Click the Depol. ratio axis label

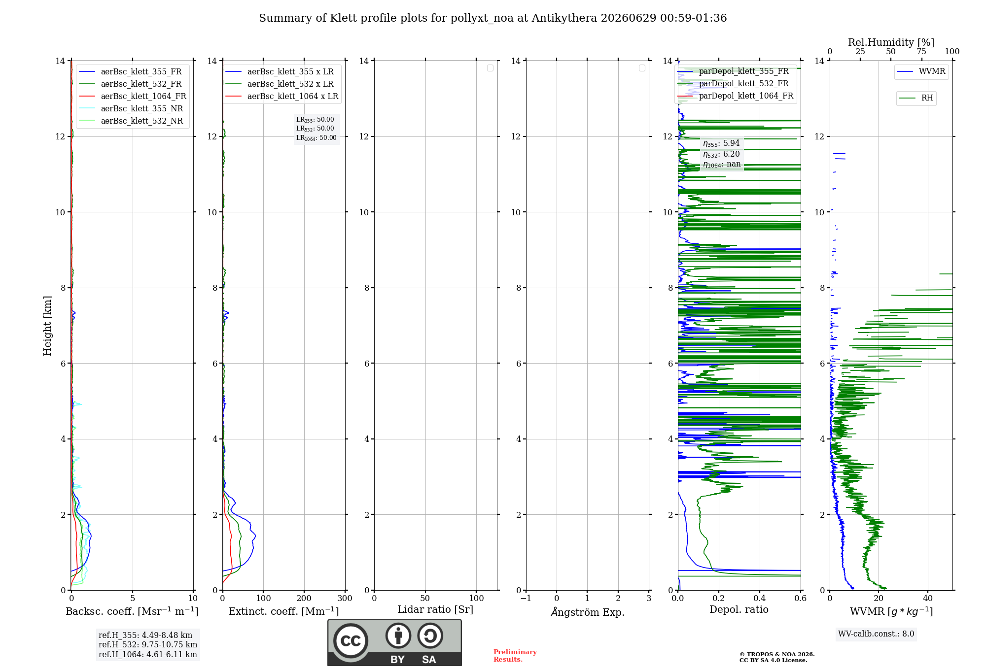[x=739, y=610]
